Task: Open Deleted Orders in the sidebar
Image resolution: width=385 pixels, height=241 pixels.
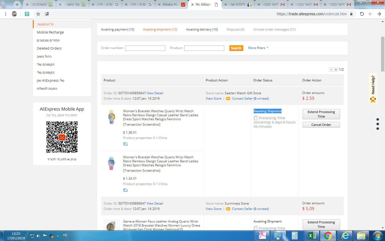Action: tap(49, 48)
